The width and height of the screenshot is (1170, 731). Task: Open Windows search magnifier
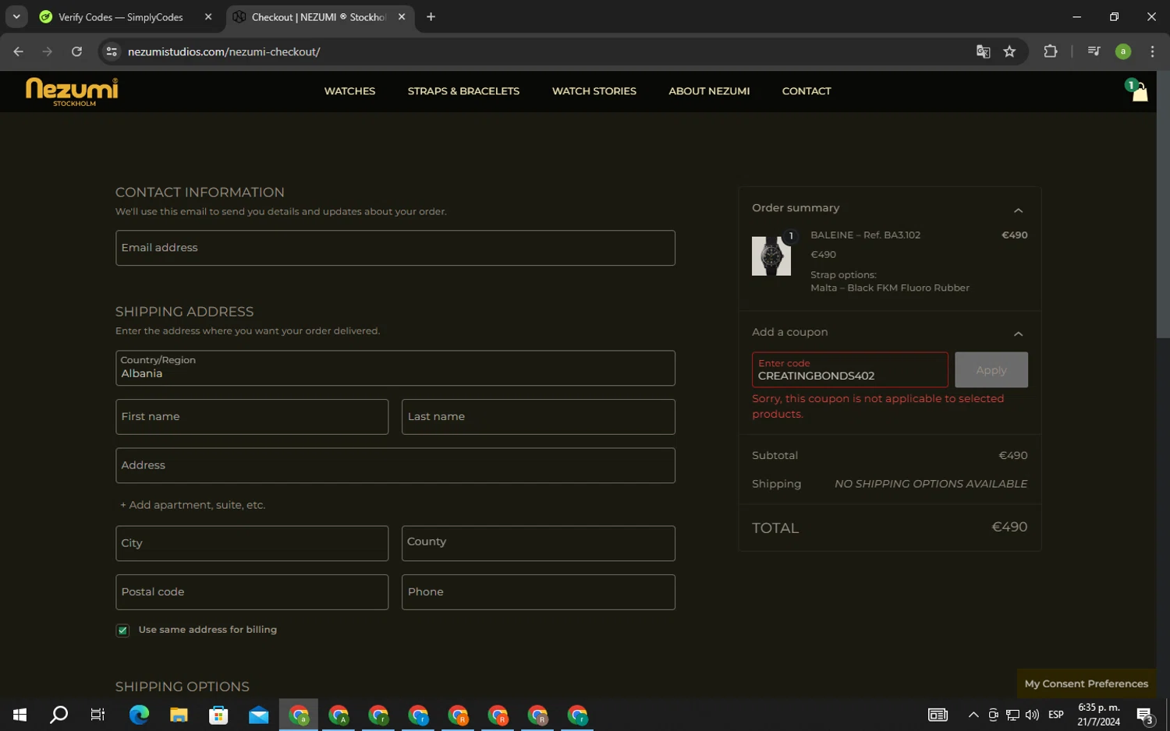pos(58,715)
